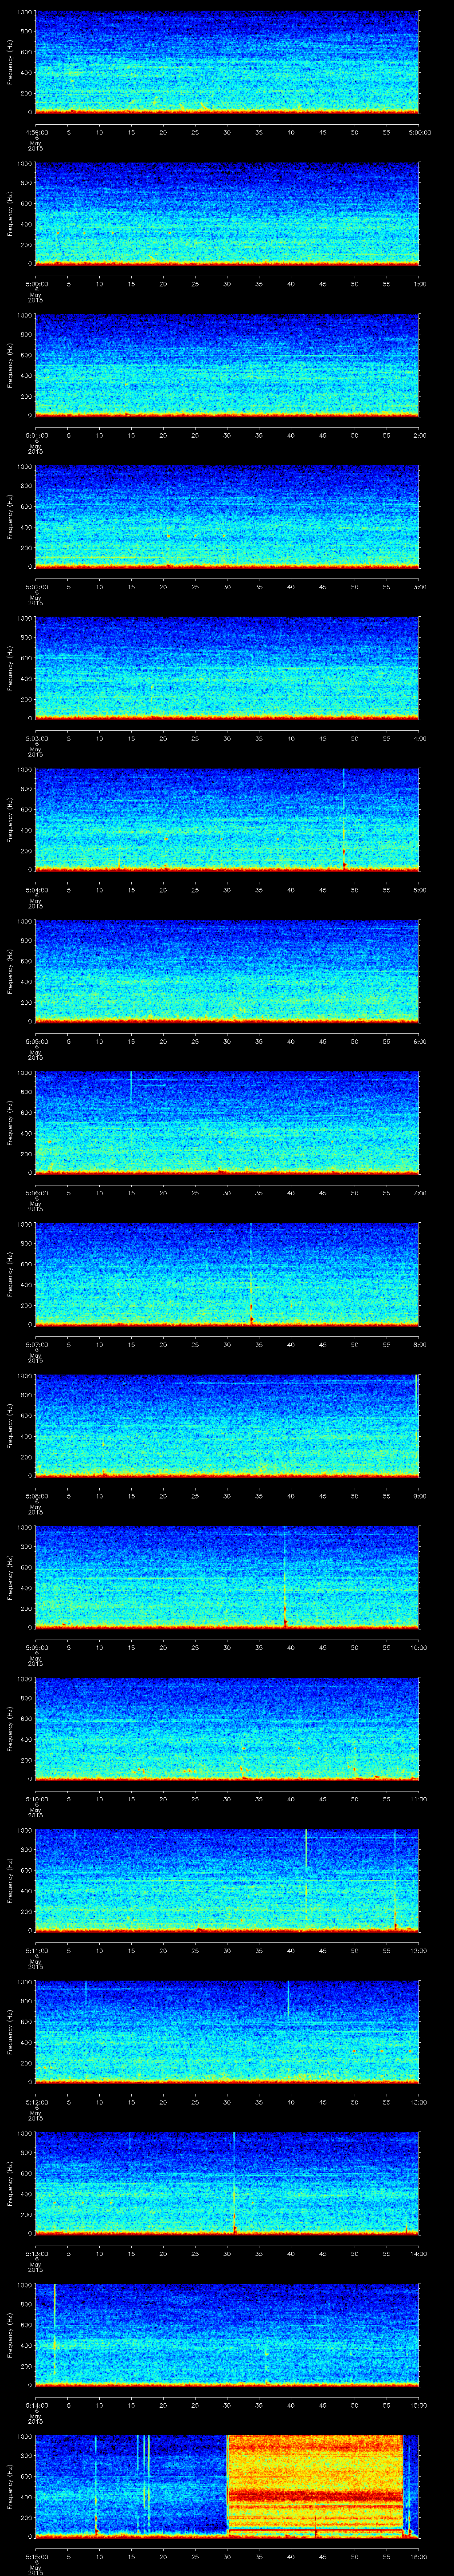Click the bright spike near 3 s in 5:14:00 panel

(54, 2331)
